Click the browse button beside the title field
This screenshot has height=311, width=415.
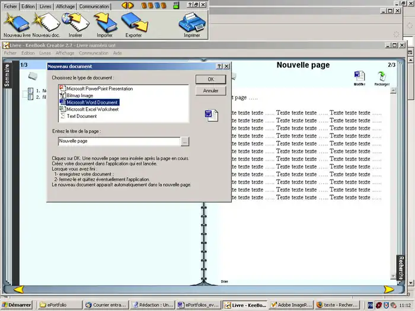[x=185, y=142]
